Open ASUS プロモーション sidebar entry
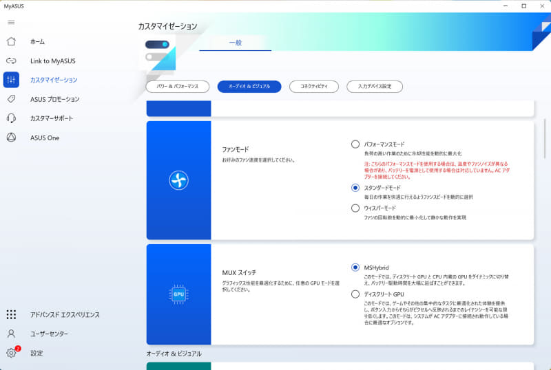 55,99
